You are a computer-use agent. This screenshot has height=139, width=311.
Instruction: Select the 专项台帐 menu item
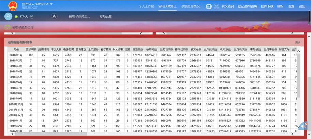106,16
